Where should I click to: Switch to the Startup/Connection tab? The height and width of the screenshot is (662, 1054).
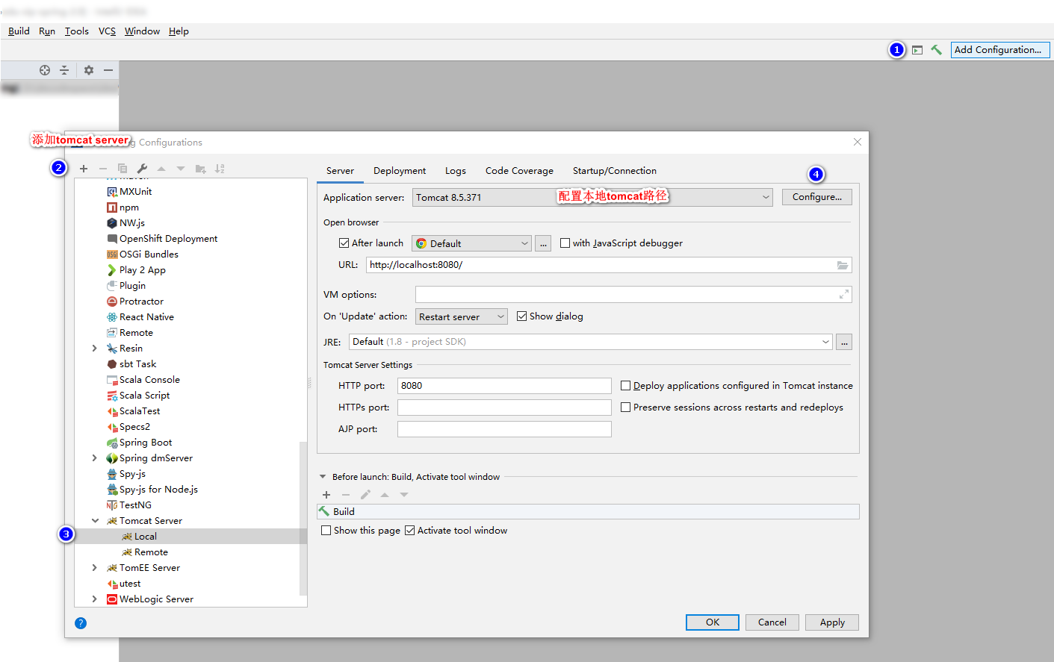coord(615,171)
